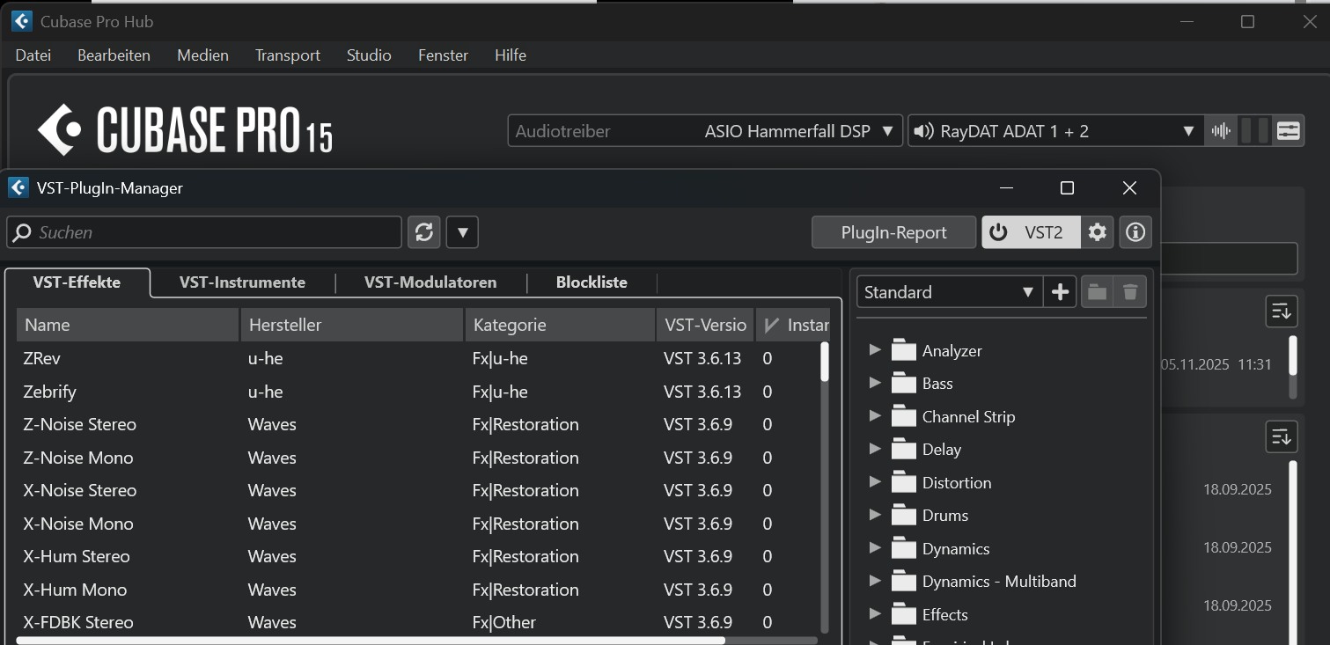This screenshot has height=645, width=1330.
Task: Open the audio connections mixer icon
Action: point(1288,131)
